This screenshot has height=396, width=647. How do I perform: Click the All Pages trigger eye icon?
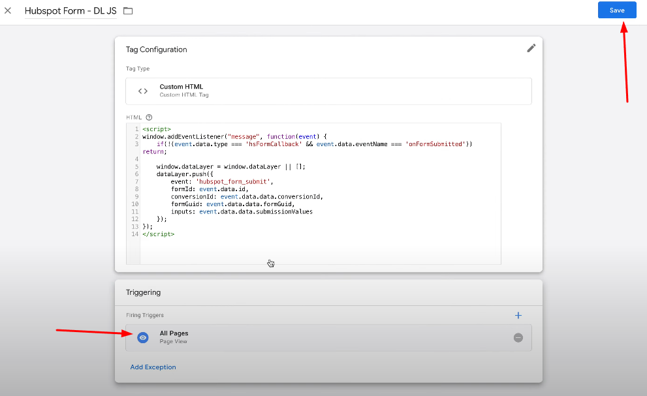[x=143, y=337]
